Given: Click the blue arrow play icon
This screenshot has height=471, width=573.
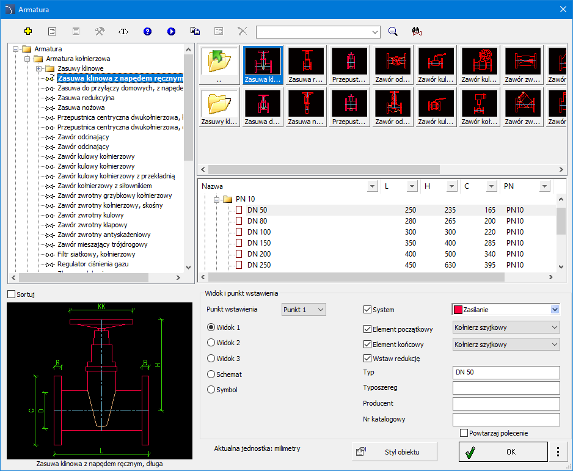Looking at the screenshot, I should coord(171,31).
